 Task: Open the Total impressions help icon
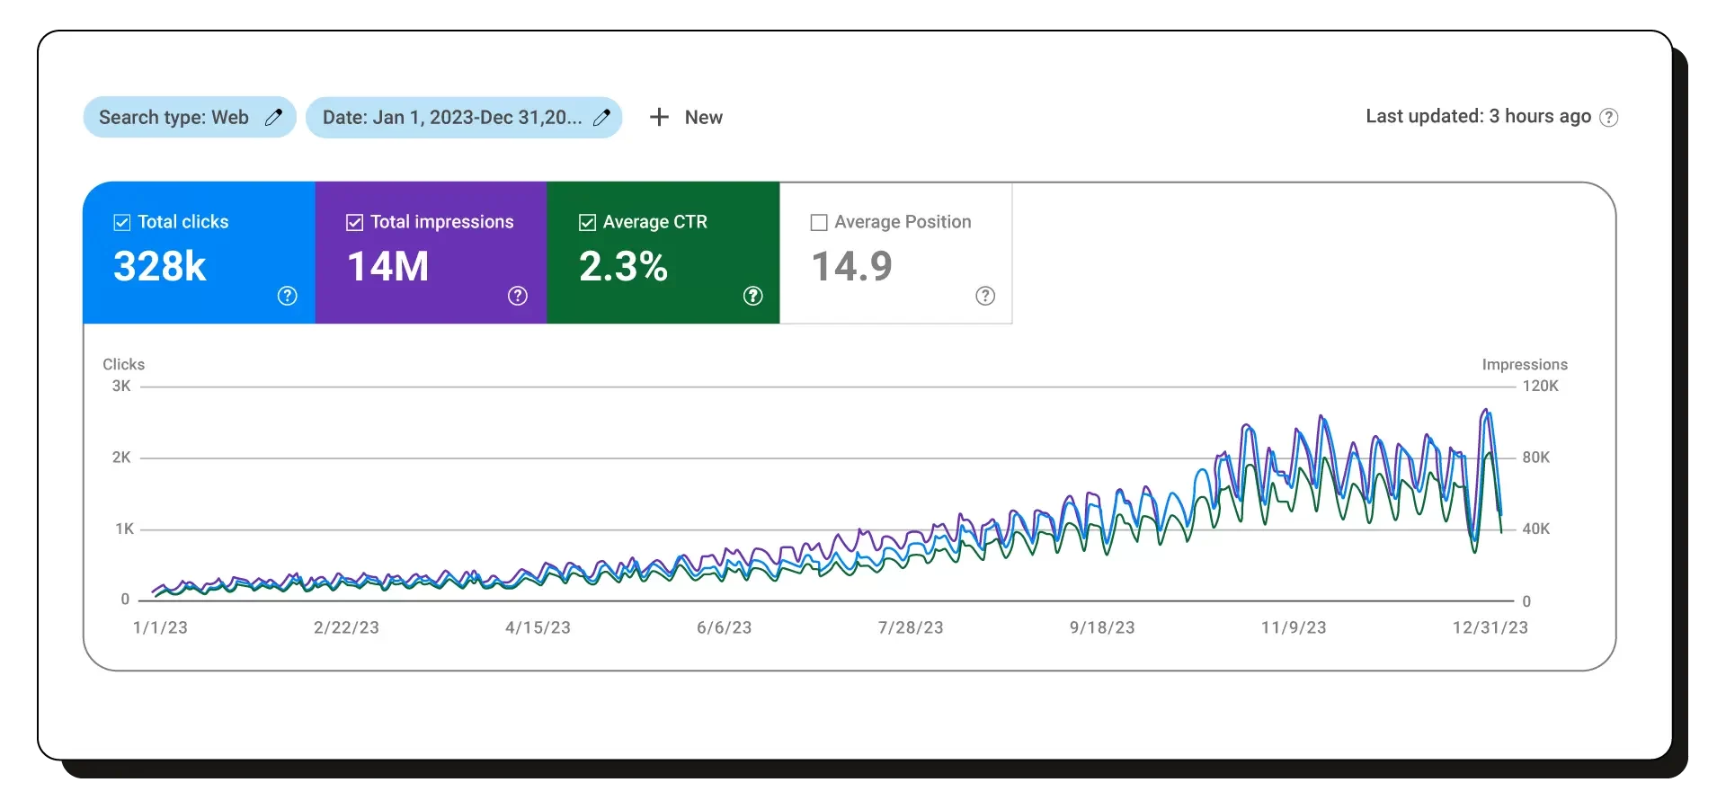tap(518, 296)
